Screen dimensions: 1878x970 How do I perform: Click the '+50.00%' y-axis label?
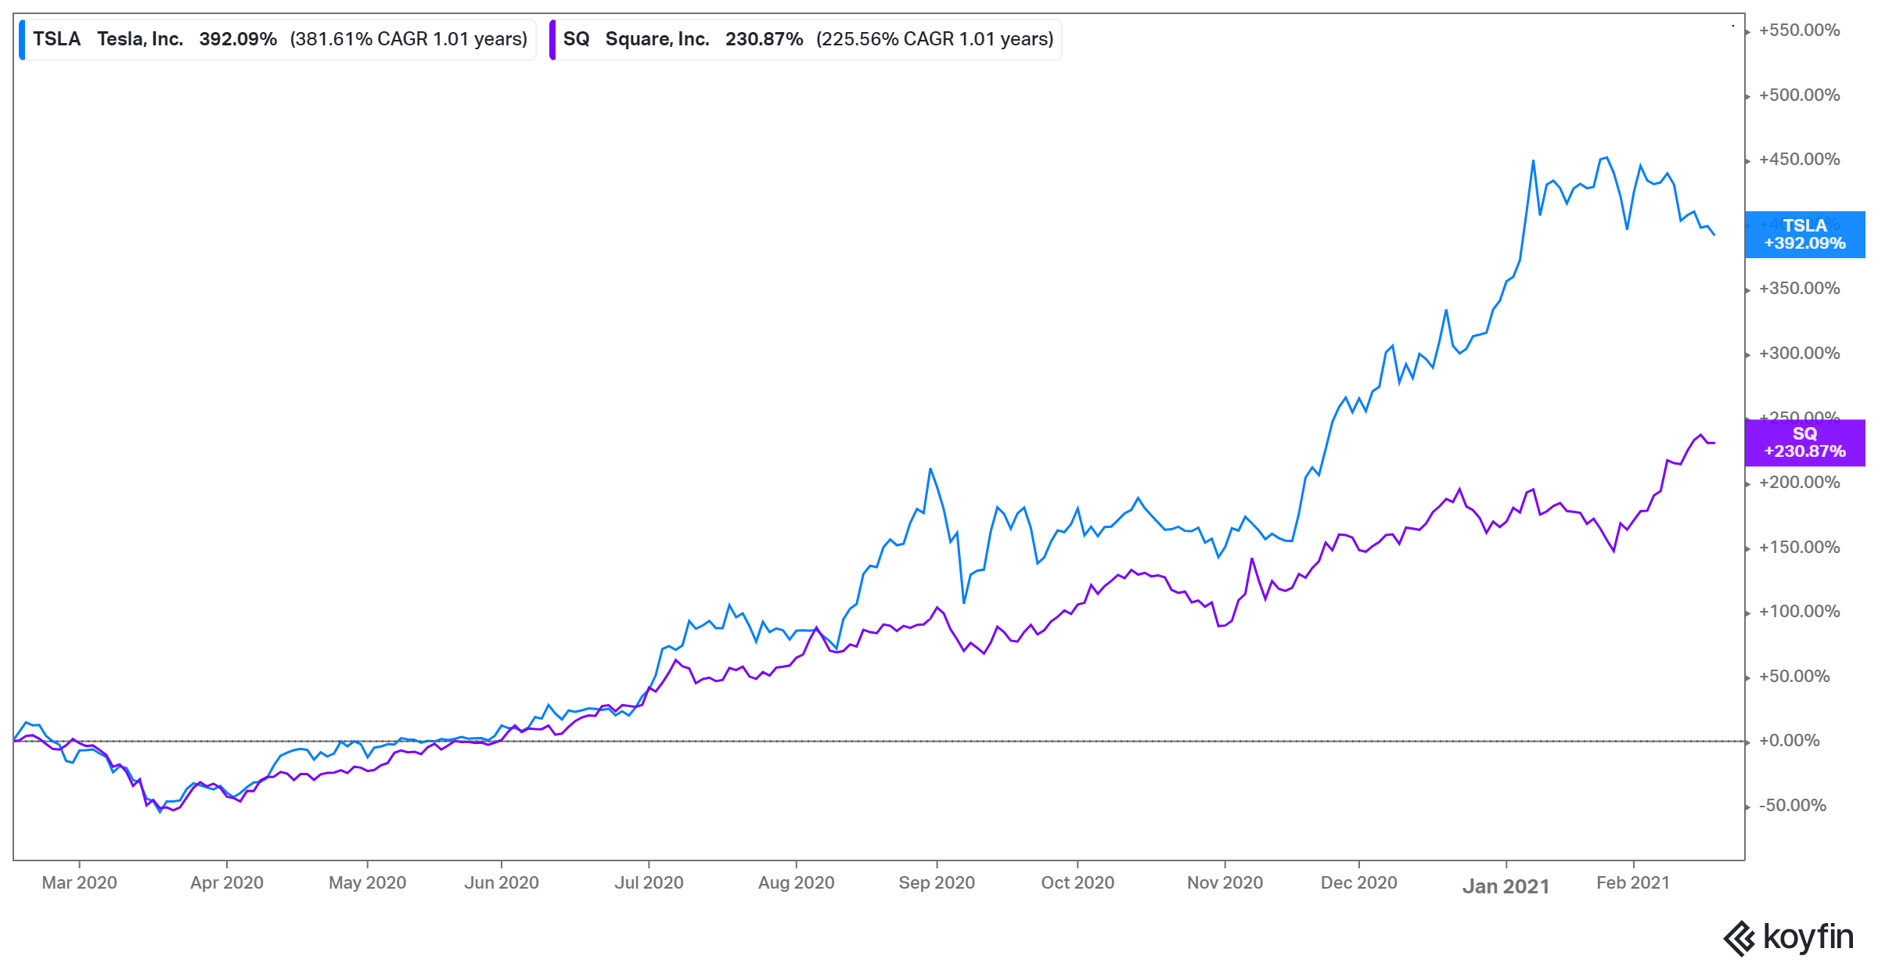[x=1794, y=677]
